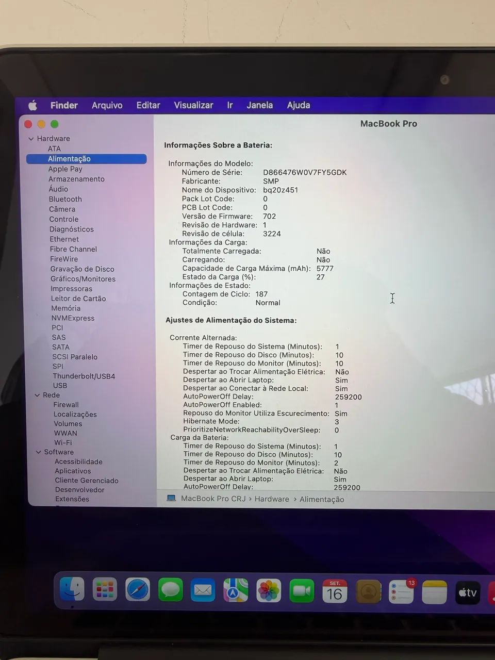The width and height of the screenshot is (495, 660).
Task: Select Câmera in the sidebar
Action: point(62,209)
